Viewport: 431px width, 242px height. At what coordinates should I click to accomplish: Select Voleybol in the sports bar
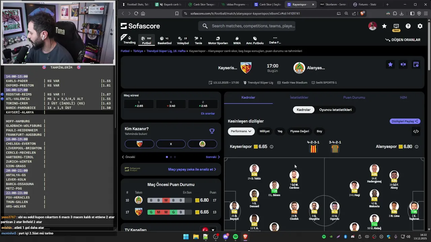183,40
